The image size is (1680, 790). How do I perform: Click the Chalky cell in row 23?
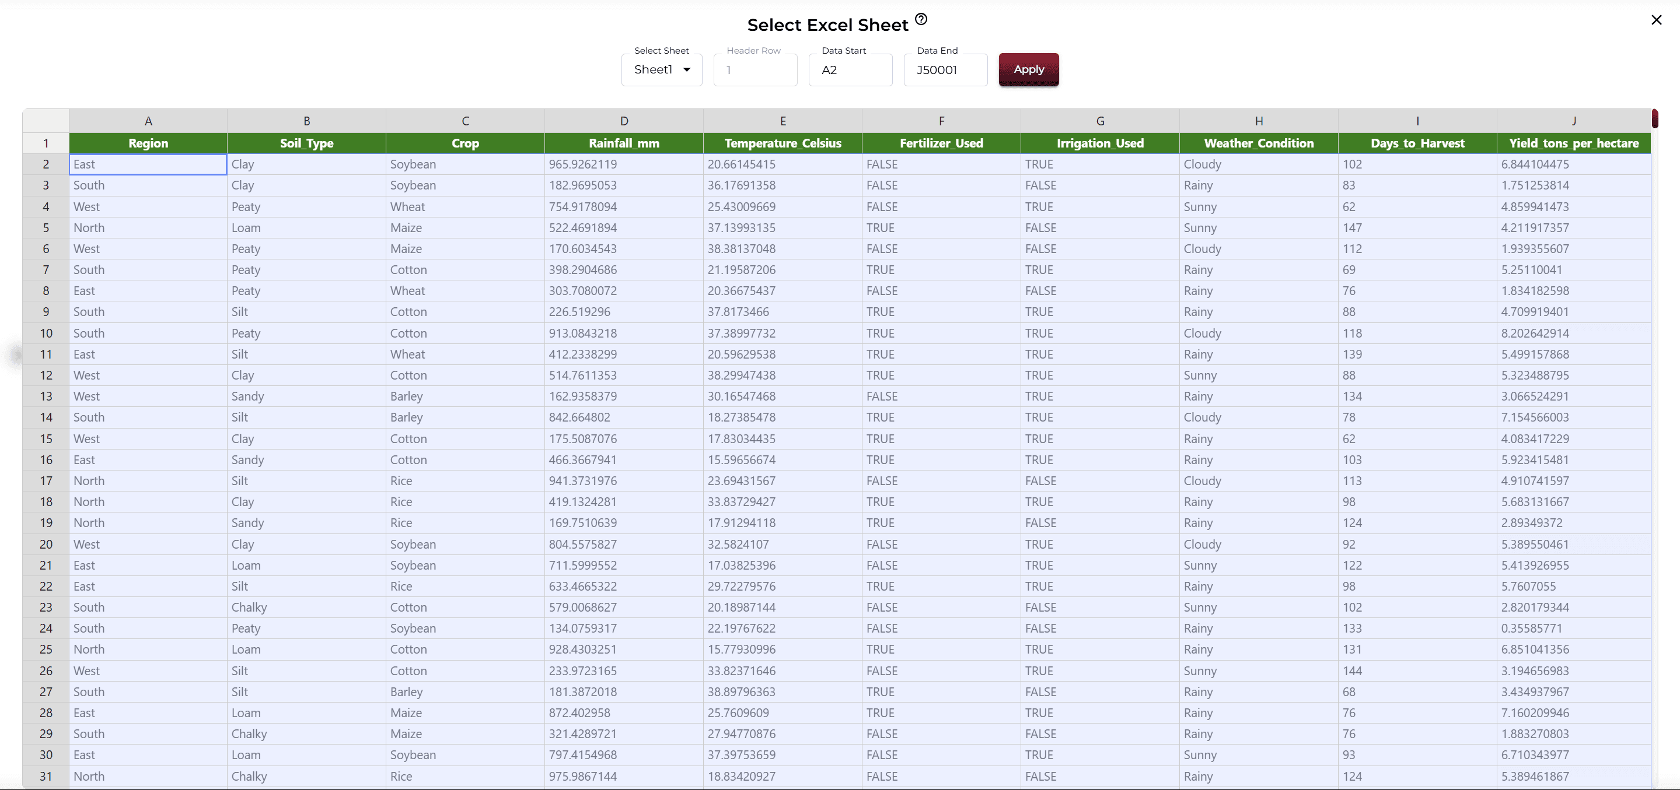[x=306, y=607]
